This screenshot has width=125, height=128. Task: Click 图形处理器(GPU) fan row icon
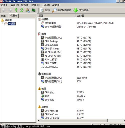point(42,81)
